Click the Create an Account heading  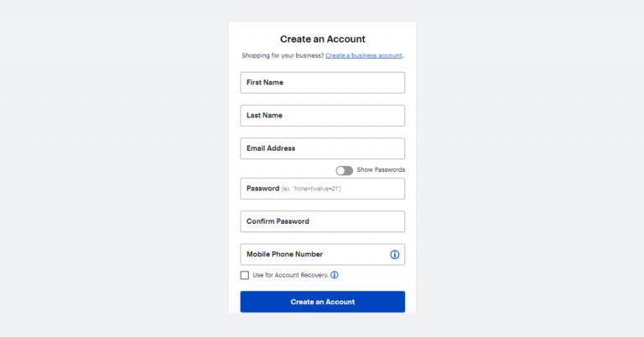coord(322,39)
